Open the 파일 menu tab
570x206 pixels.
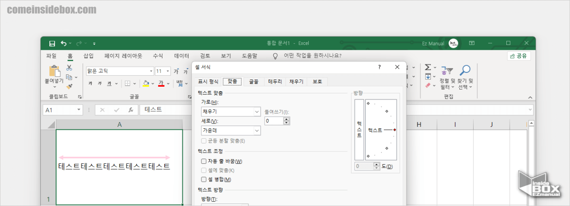click(x=51, y=56)
